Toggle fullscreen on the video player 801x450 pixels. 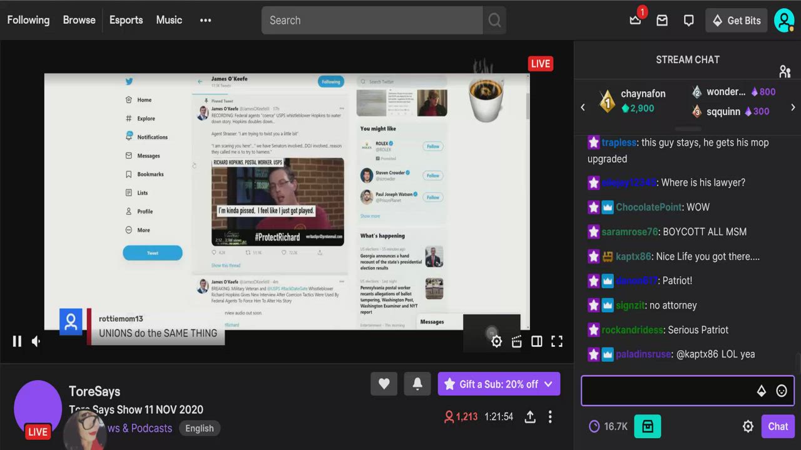[x=556, y=341]
